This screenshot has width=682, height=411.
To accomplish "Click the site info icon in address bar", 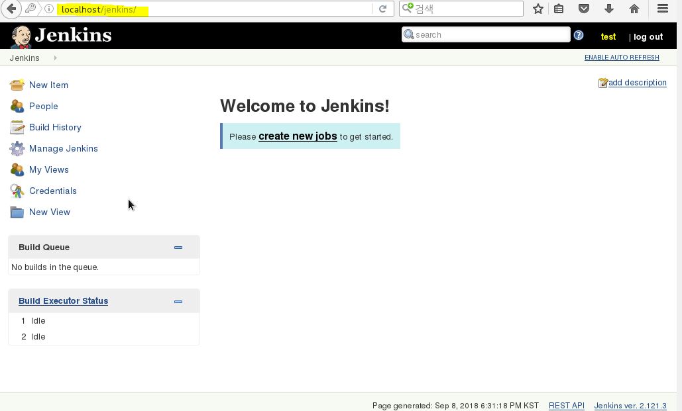I will click(x=49, y=9).
